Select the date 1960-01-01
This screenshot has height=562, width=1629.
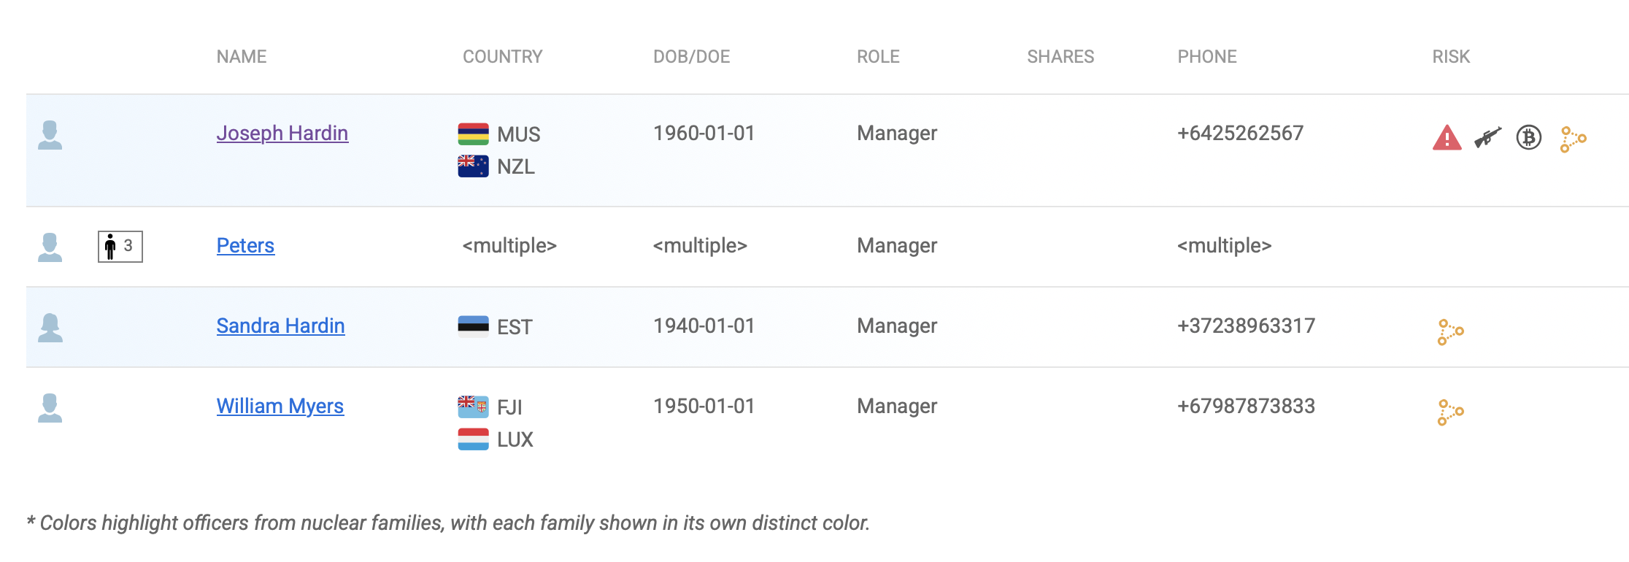pyautogui.click(x=704, y=133)
